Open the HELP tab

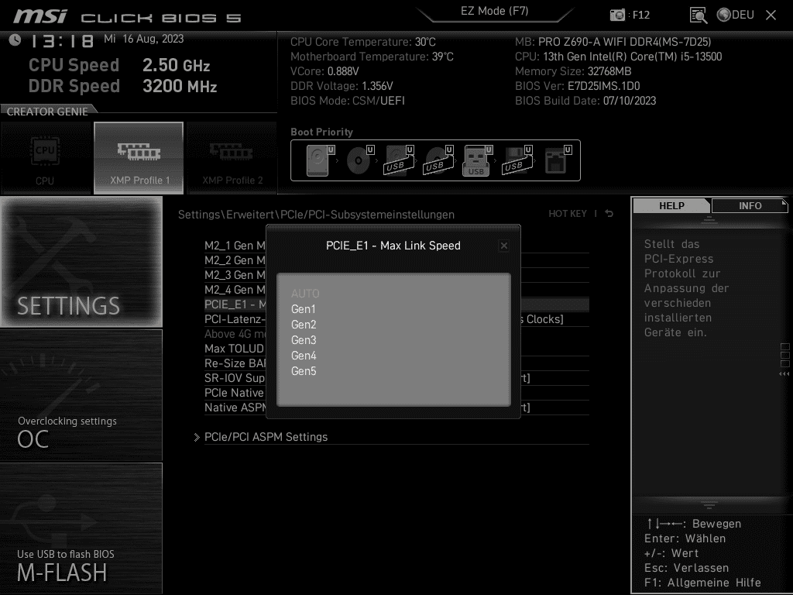[x=671, y=206]
